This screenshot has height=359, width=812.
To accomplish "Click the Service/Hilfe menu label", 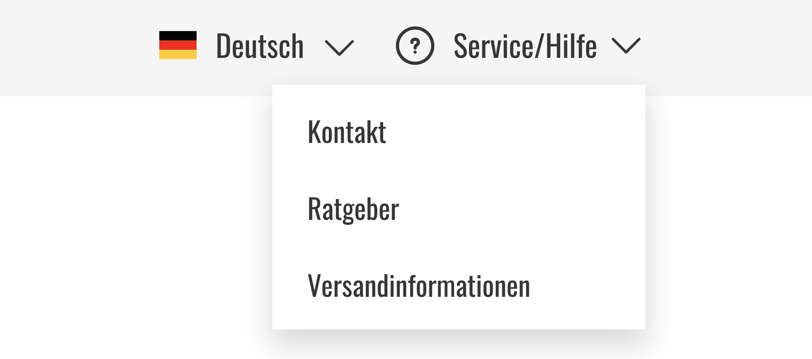I will tap(525, 46).
